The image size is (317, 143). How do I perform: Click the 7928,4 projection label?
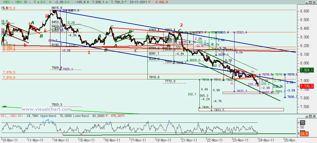point(57,68)
